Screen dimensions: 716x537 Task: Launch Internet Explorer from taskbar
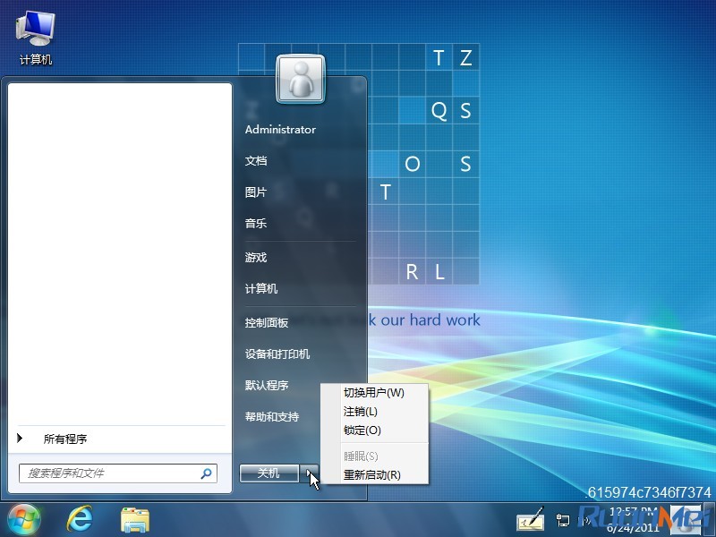coord(80,519)
